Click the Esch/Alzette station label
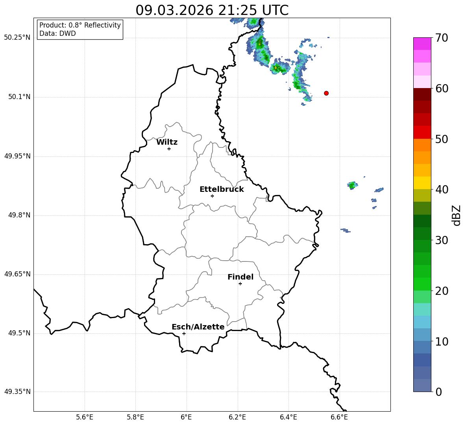The width and height of the screenshot is (466, 425). pyautogui.click(x=198, y=327)
